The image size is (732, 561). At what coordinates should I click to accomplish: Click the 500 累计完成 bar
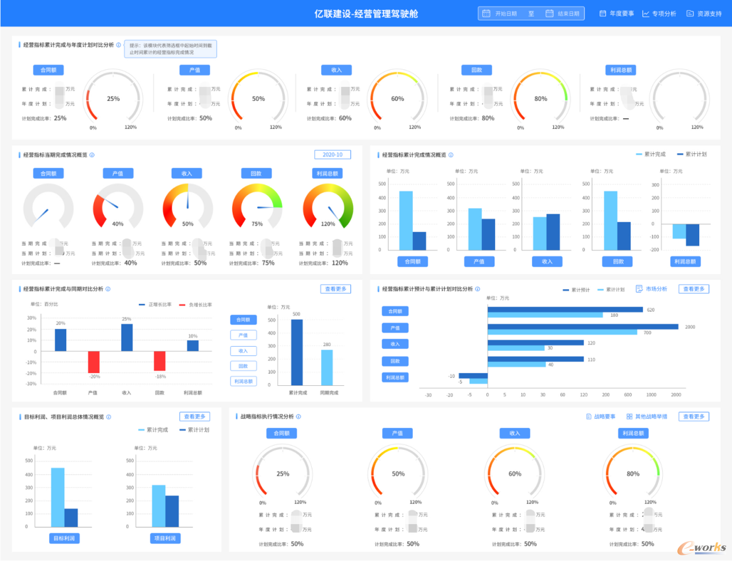pyautogui.click(x=297, y=352)
